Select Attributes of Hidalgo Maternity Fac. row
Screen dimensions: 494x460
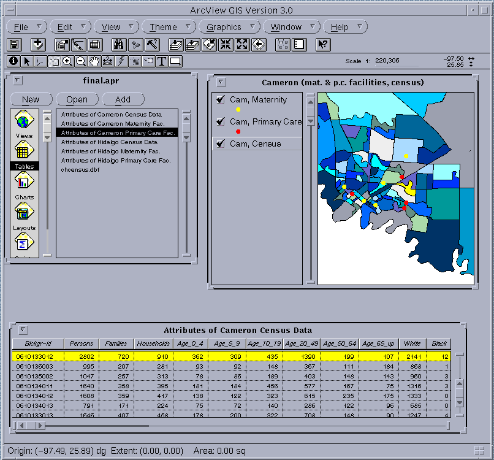(x=117, y=151)
